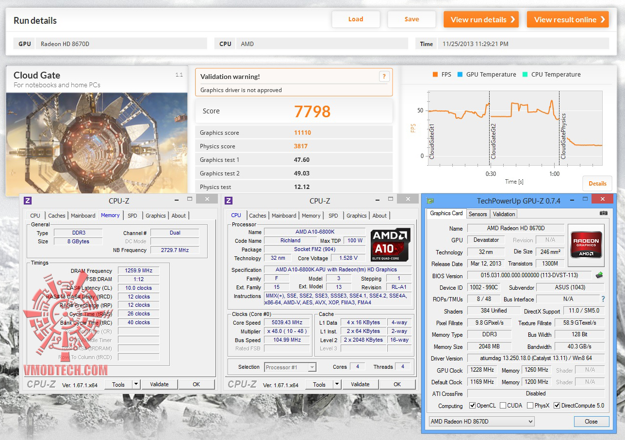Image resolution: width=625 pixels, height=440 pixels.
Task: Click the Core Voltage value 1.528 V
Action: click(x=348, y=258)
